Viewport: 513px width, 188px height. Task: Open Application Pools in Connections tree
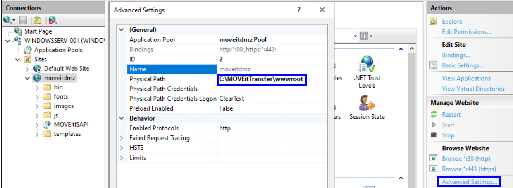tap(58, 50)
